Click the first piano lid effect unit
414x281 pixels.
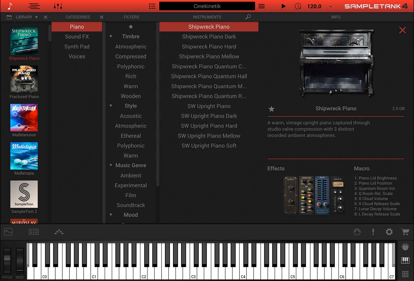(x=291, y=195)
